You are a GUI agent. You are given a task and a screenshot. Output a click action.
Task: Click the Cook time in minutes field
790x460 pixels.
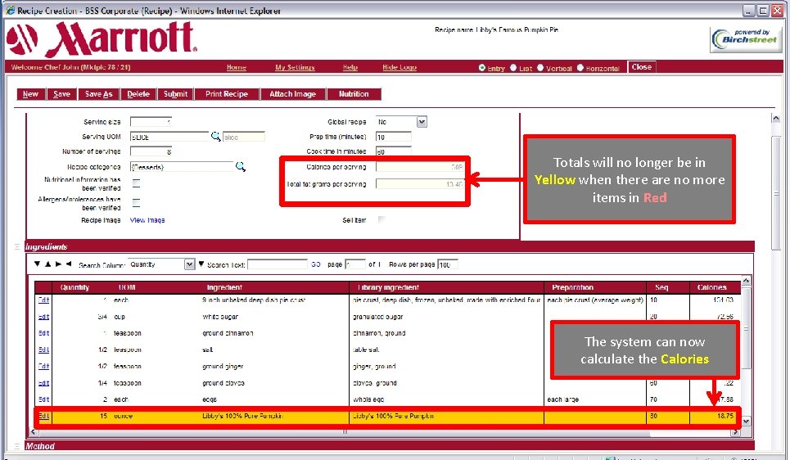click(x=394, y=151)
